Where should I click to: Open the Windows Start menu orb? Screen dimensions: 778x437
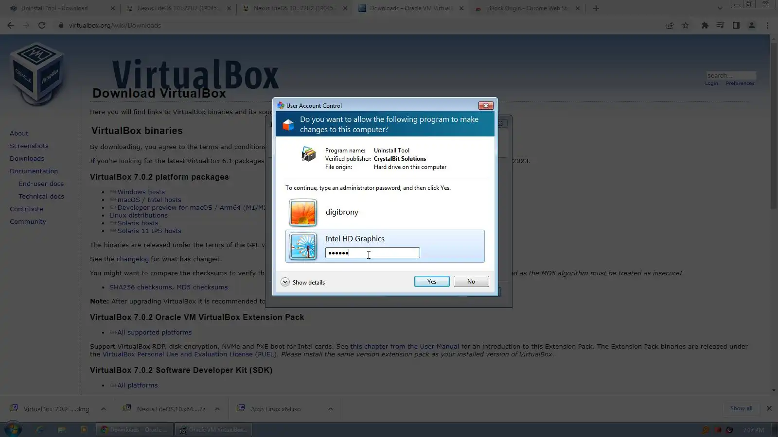pyautogui.click(x=13, y=430)
